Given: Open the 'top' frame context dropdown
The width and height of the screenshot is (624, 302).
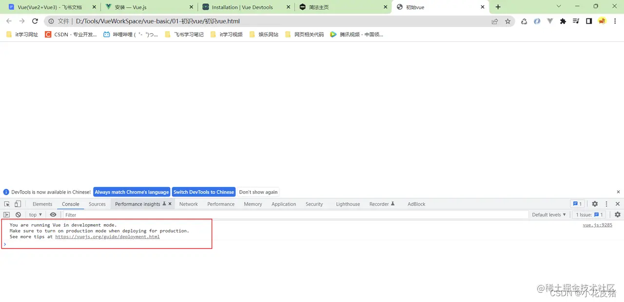Looking at the screenshot, I should point(35,214).
